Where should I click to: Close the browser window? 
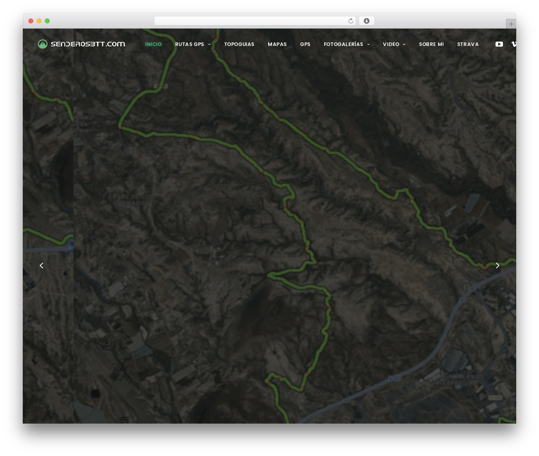[x=31, y=21]
